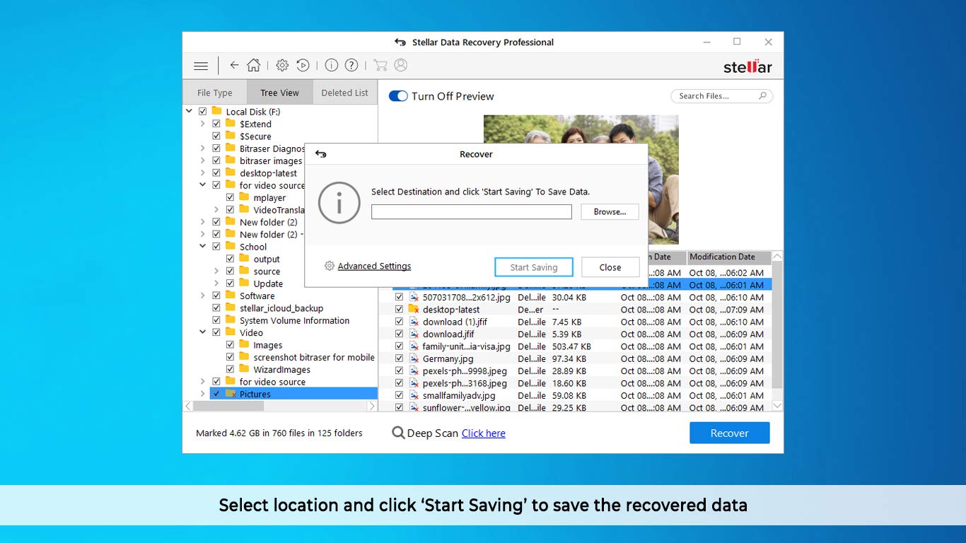Open help question mark icon
Viewport: 966px width, 543px height.
351,66
